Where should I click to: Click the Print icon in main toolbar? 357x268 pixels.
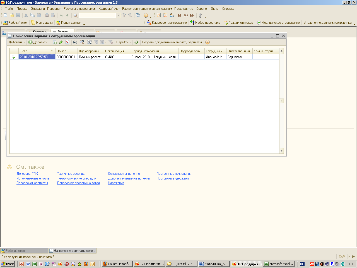coord(47,15)
